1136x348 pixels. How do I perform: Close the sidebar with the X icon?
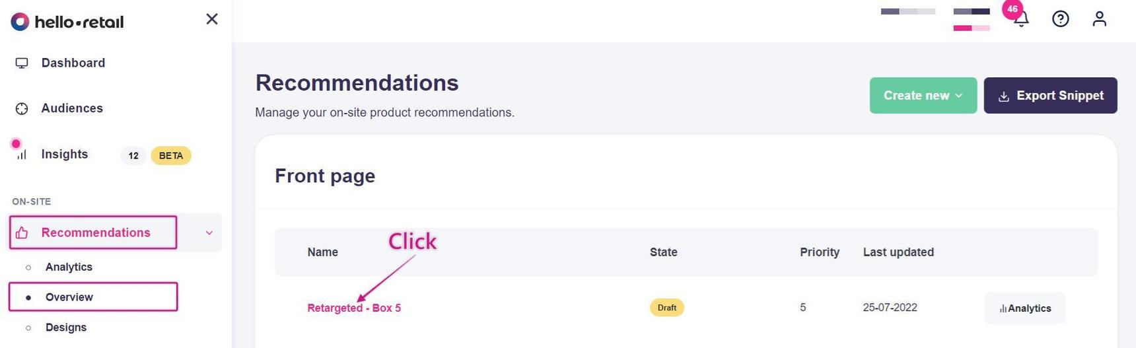pos(212,19)
